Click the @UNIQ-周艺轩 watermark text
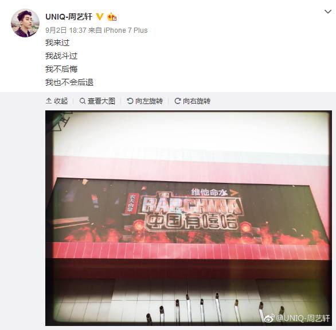The height and width of the screenshot is (330, 336). (x=303, y=318)
